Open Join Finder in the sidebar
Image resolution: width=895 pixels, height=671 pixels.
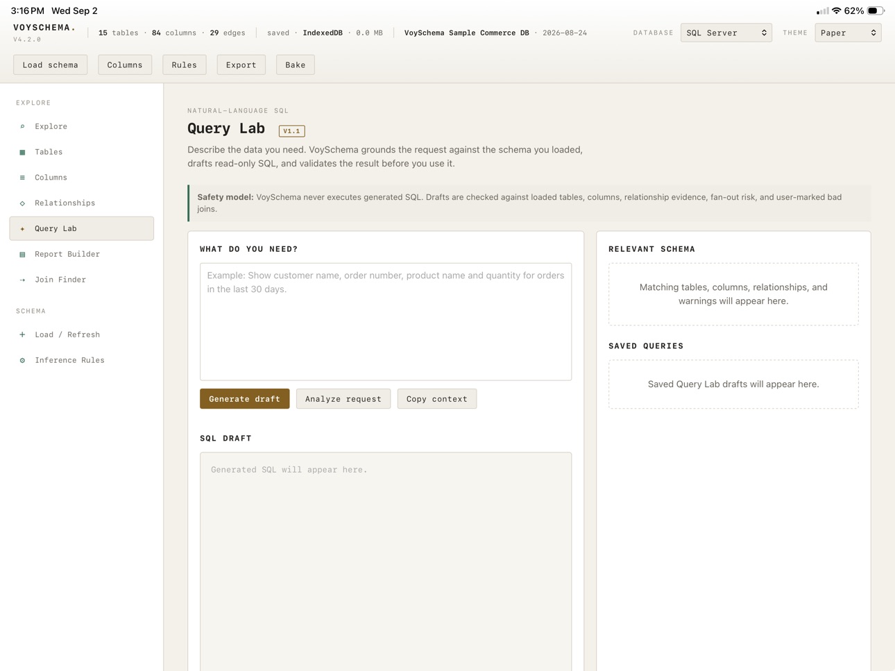coord(81,280)
